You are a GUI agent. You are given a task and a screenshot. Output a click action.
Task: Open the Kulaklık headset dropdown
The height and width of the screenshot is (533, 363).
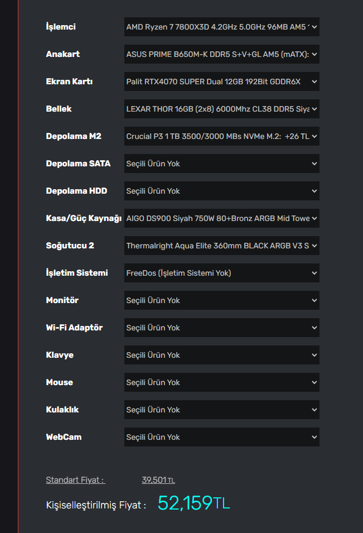point(221,410)
